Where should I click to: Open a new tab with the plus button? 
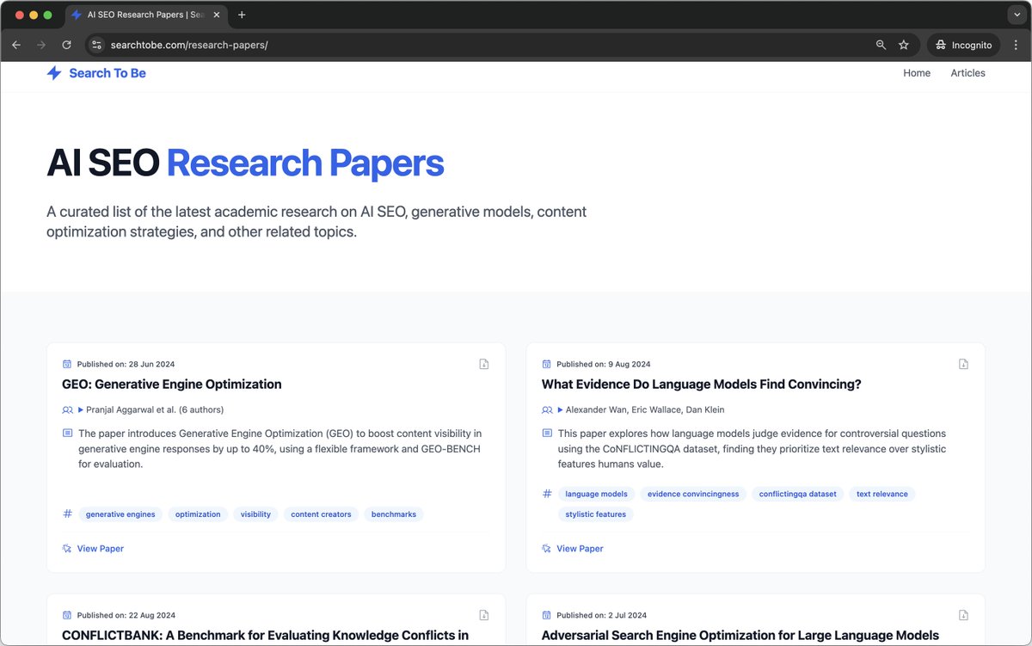point(242,15)
